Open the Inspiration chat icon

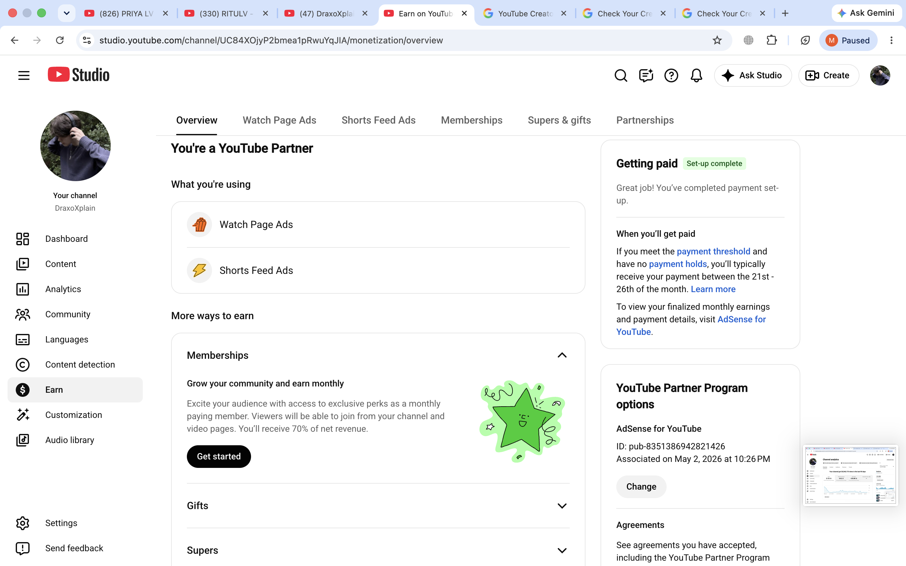tap(646, 75)
